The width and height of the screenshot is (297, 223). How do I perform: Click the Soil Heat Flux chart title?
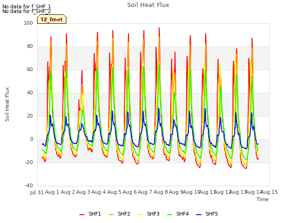[148, 5]
